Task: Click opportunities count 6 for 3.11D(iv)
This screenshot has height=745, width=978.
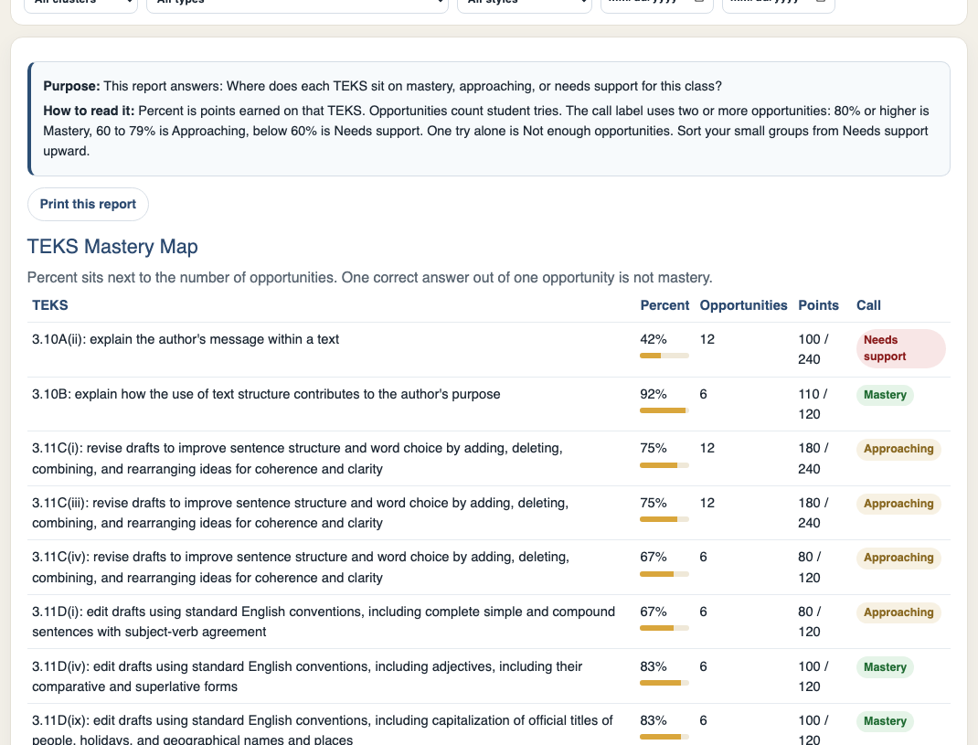Action: [x=703, y=666]
